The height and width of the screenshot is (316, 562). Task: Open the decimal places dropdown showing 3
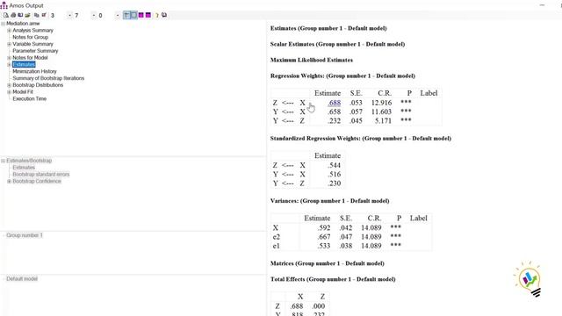pos(69,16)
